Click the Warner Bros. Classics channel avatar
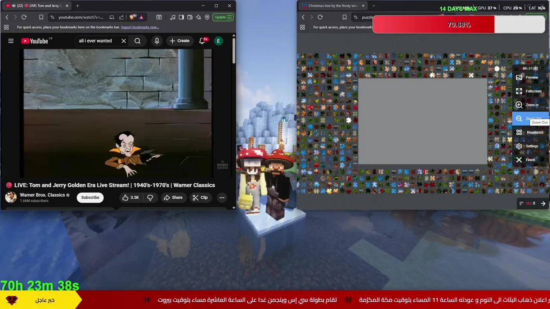This screenshot has height=309, width=550. (11, 197)
